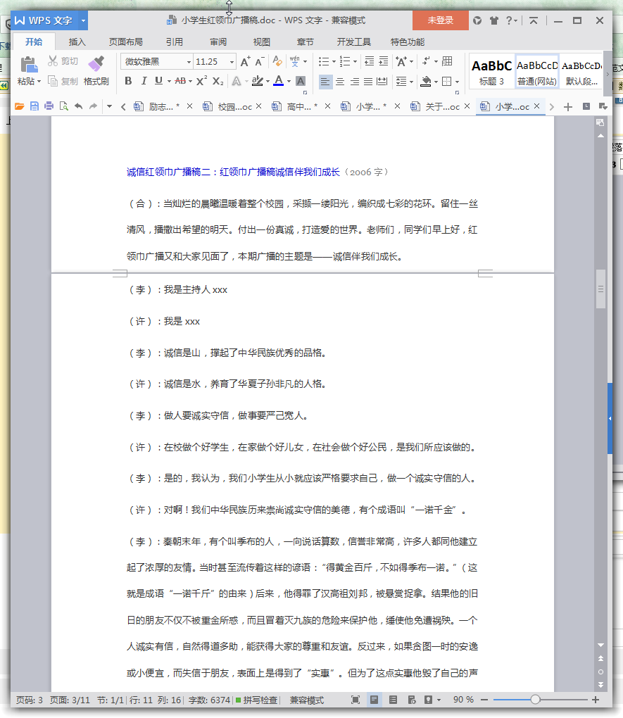623x718 pixels.
Task: Save the document with the disk icon
Action: tap(34, 107)
